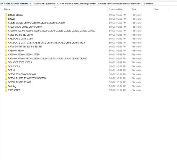Select the CX5000 CX6000 folder name

pyautogui.click(x=16, y=51)
